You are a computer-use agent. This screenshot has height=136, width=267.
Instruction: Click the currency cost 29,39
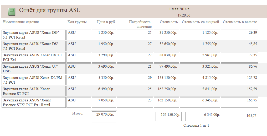click(x=240, y=35)
